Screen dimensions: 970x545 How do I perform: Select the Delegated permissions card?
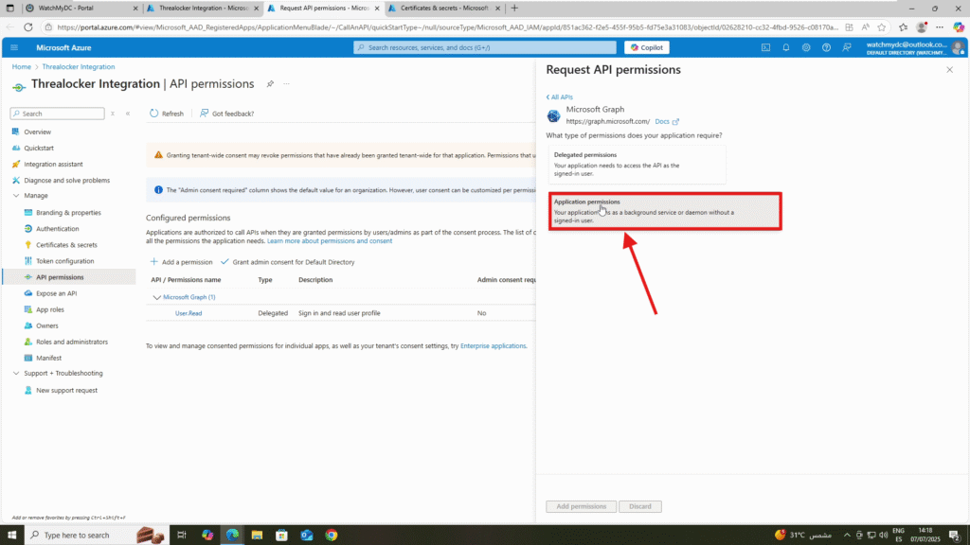point(637,164)
